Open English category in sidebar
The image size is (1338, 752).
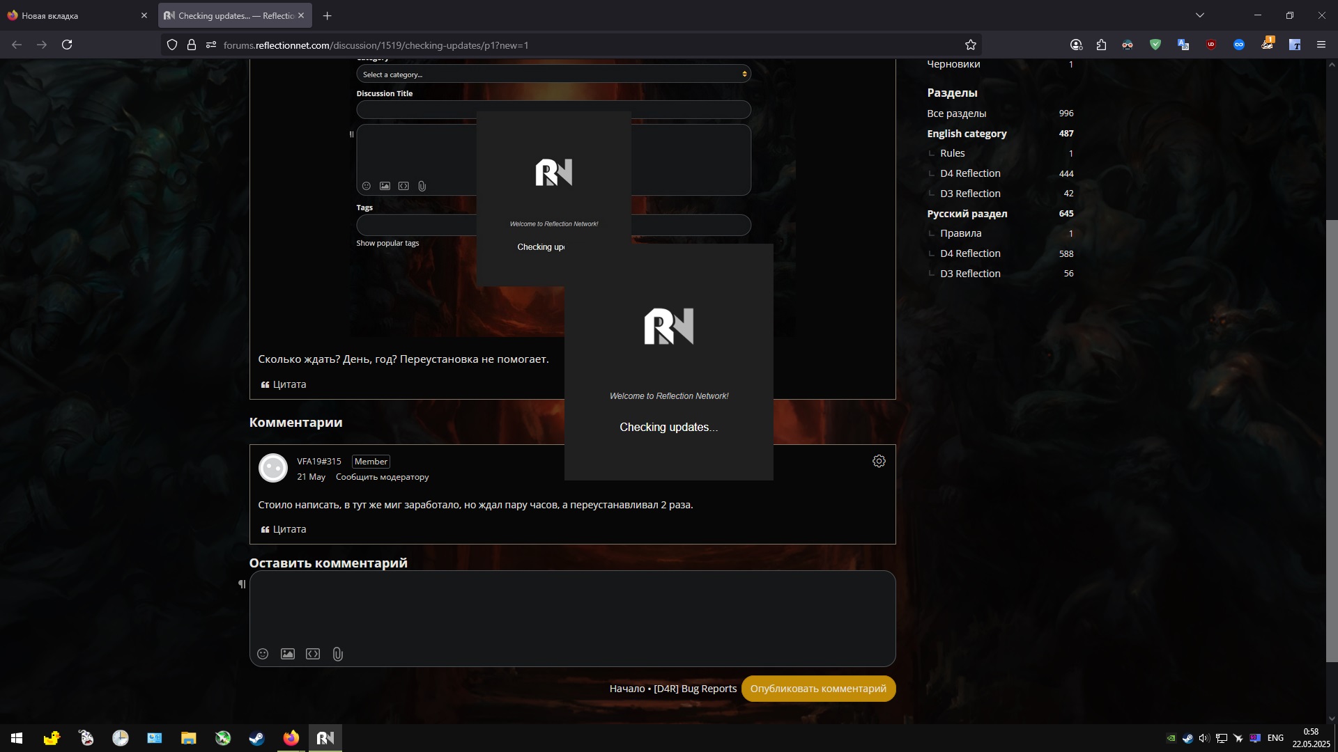[x=967, y=134]
